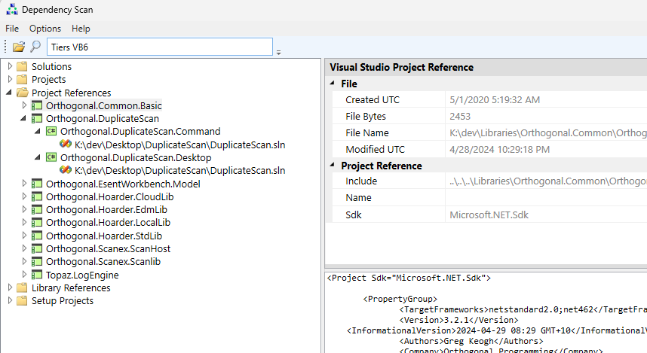Image resolution: width=647 pixels, height=353 pixels.
Task: Click the Modified UTC date value
Action: [x=499, y=149]
